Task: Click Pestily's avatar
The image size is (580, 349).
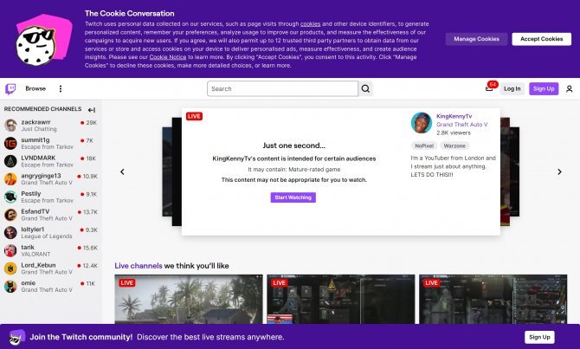Action: coord(10,197)
